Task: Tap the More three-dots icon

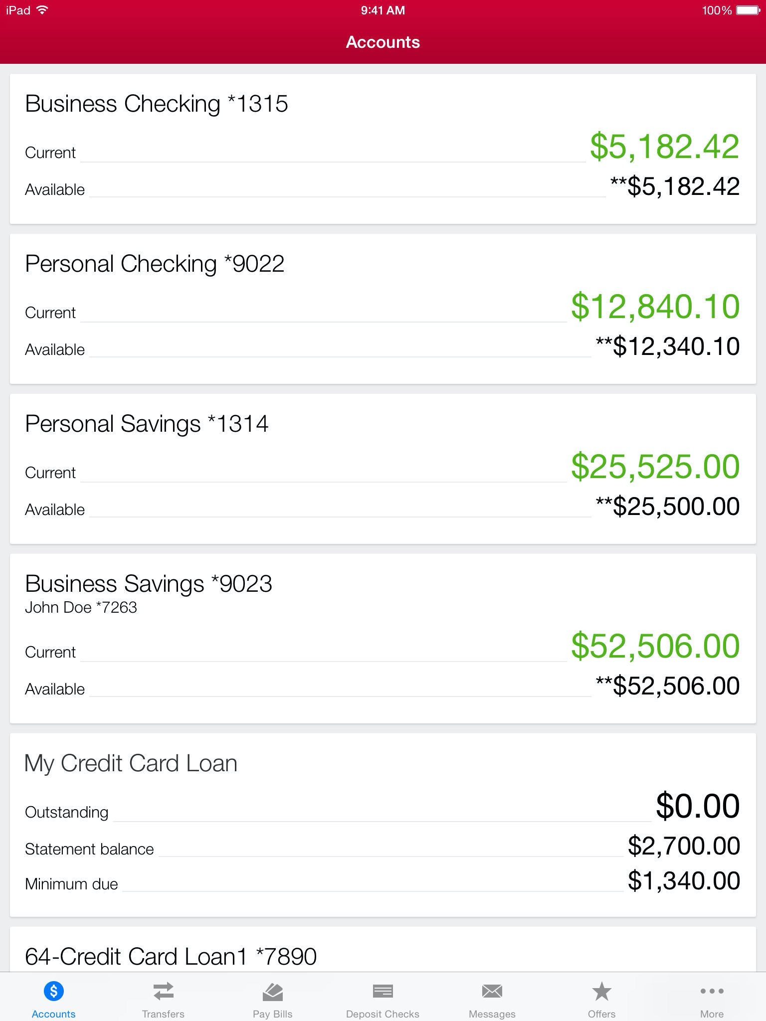Action: (x=712, y=991)
